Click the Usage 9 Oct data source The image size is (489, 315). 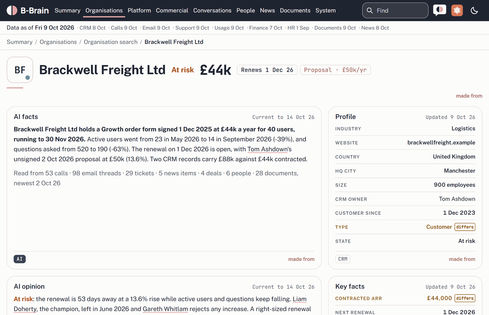coord(229,28)
